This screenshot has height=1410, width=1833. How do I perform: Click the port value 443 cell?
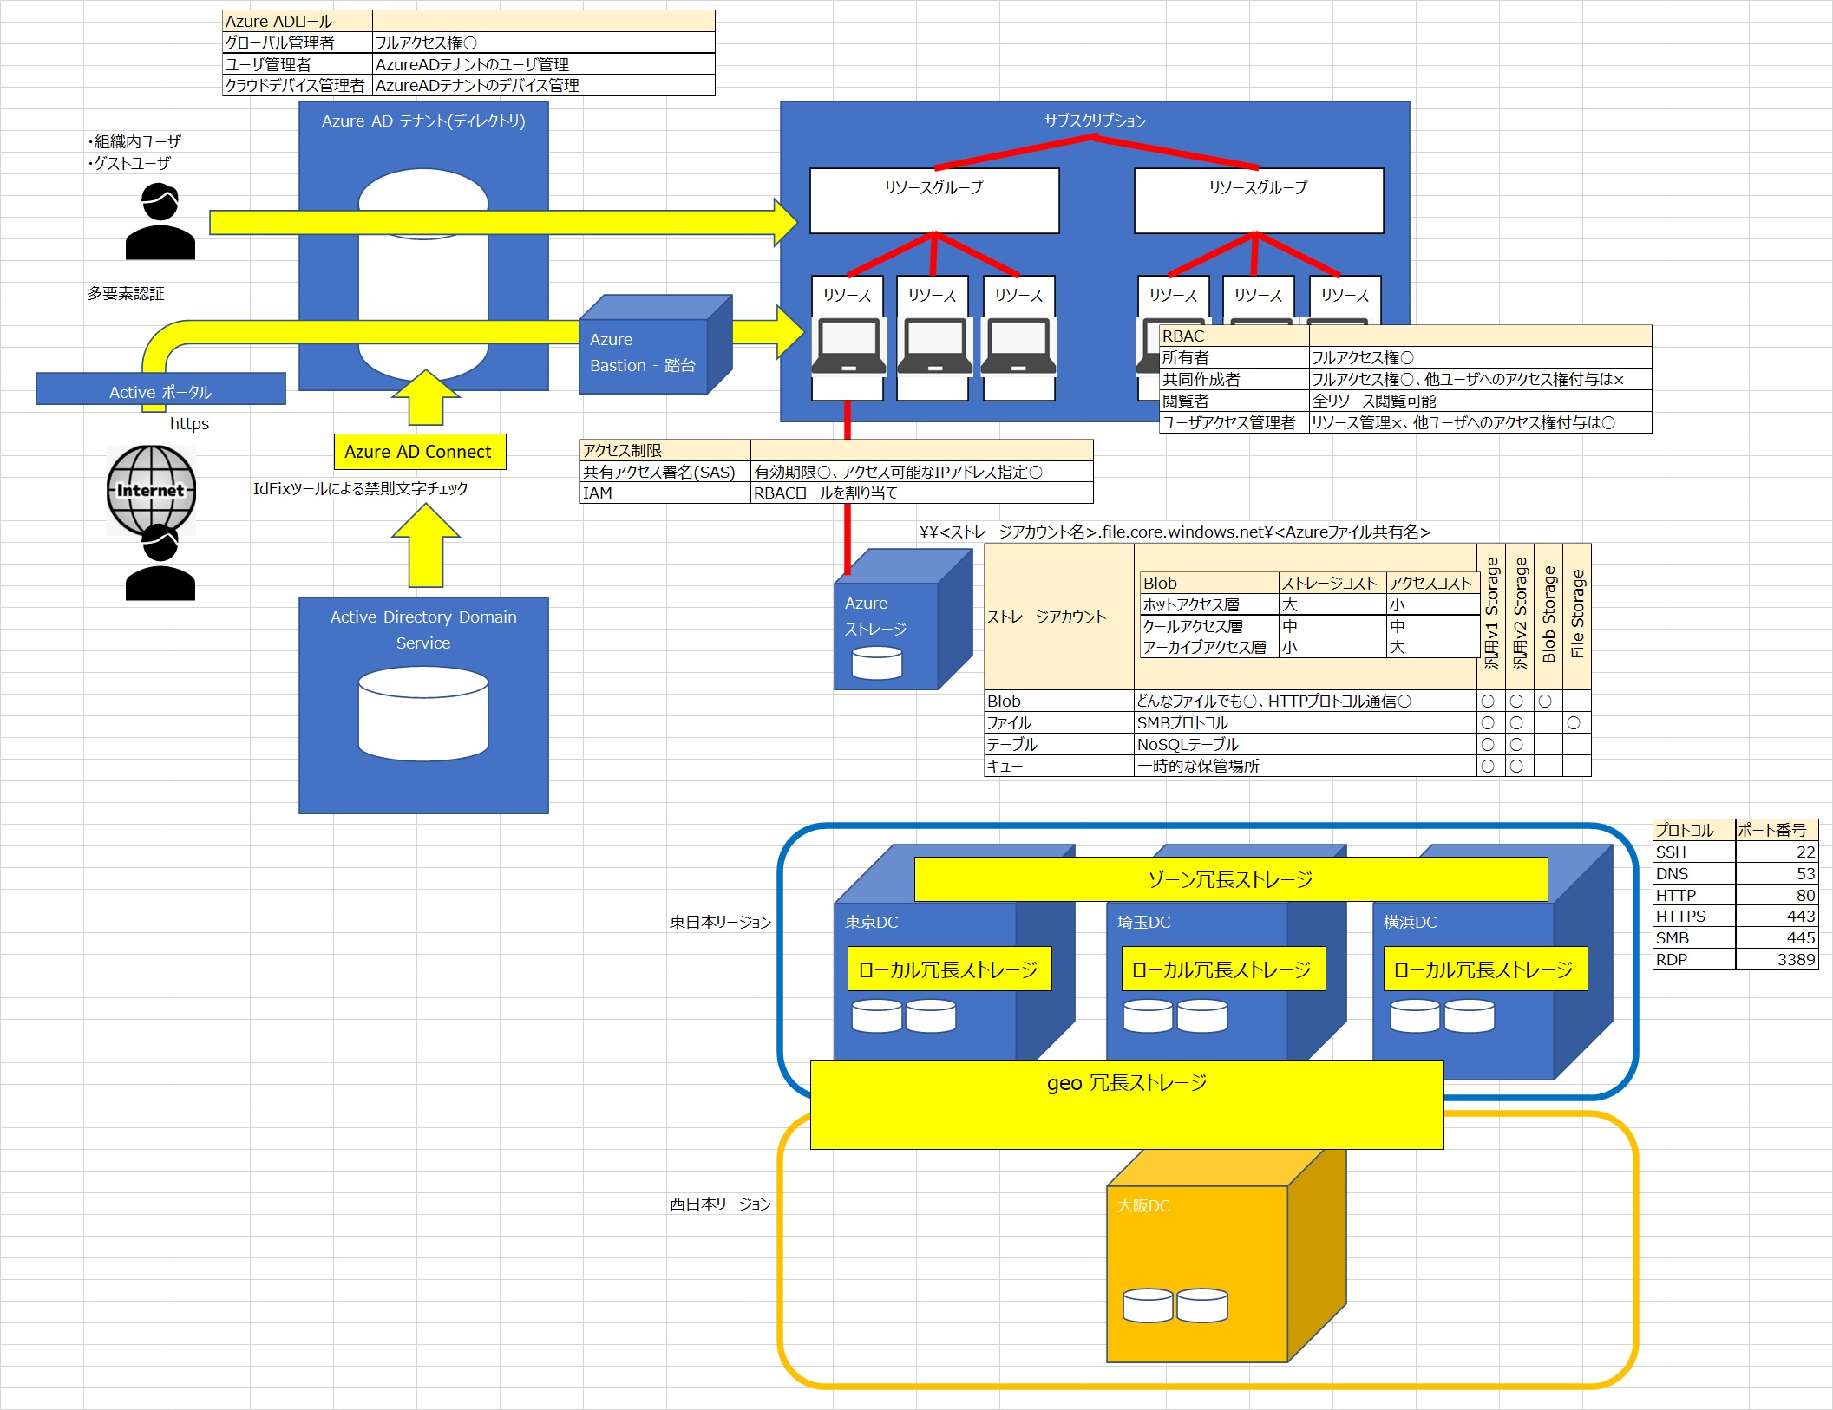[x=1777, y=916]
